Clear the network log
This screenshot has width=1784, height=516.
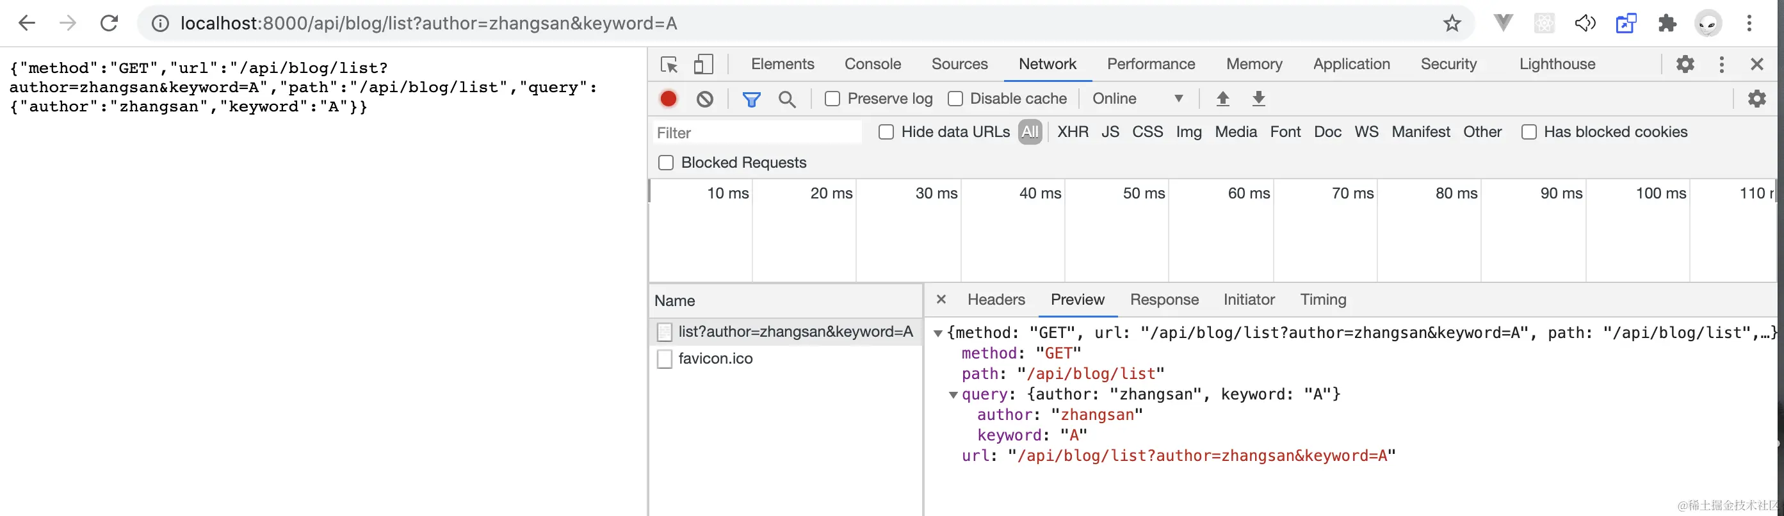[704, 99]
